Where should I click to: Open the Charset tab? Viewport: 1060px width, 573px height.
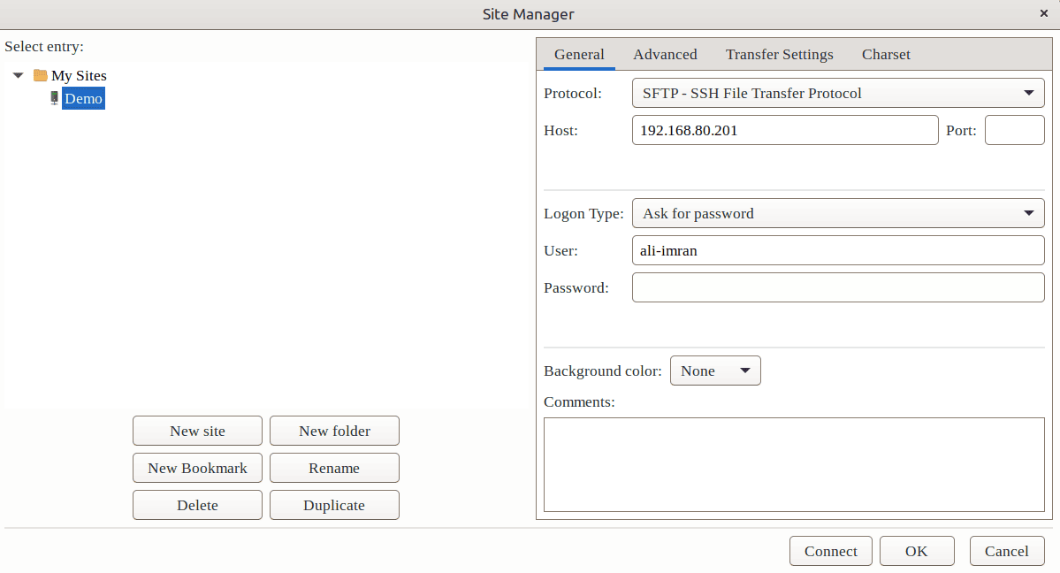pos(886,54)
